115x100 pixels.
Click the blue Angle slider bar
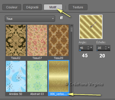click(x=86, y=50)
